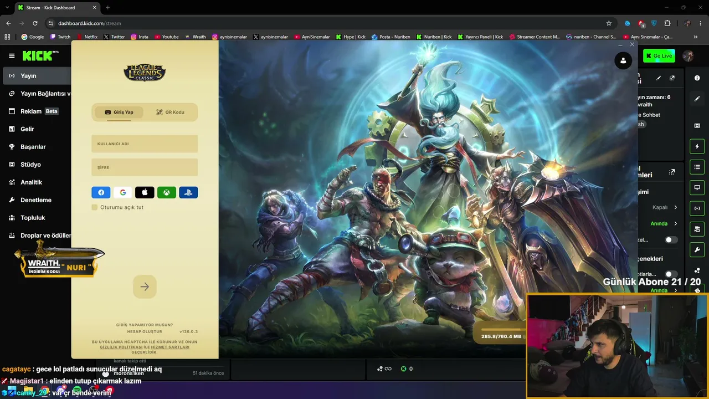Open a new browser tab
This screenshot has height=399, width=709.
click(107, 7)
